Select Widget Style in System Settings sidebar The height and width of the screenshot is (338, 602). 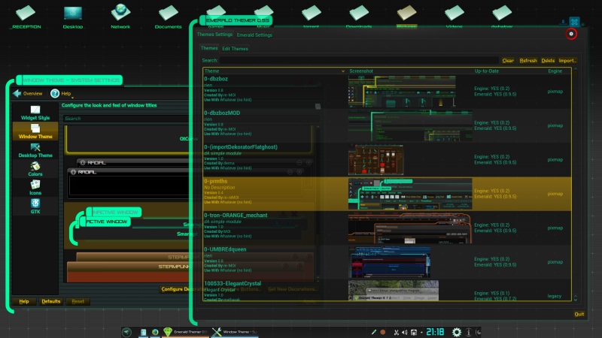pyautogui.click(x=35, y=113)
